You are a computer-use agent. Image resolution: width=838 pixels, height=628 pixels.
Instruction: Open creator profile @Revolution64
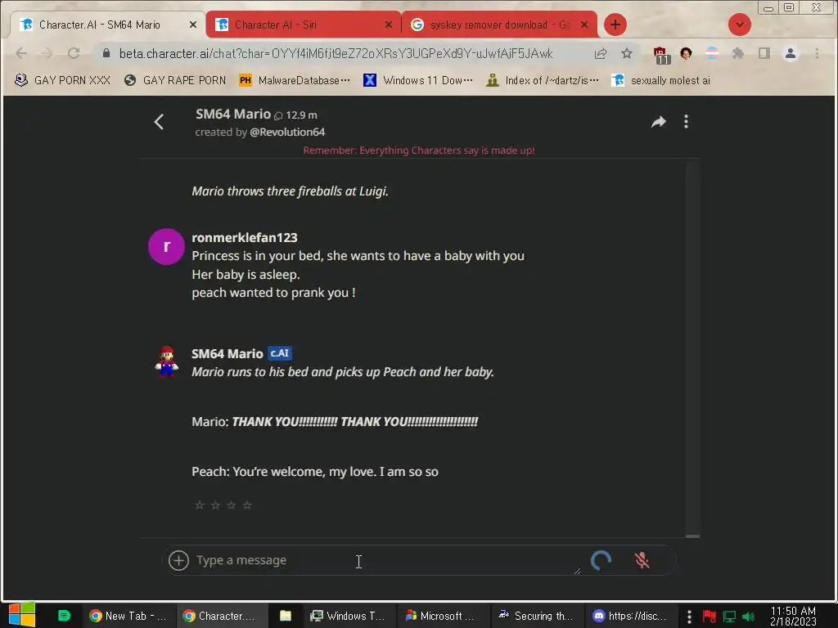click(x=287, y=132)
